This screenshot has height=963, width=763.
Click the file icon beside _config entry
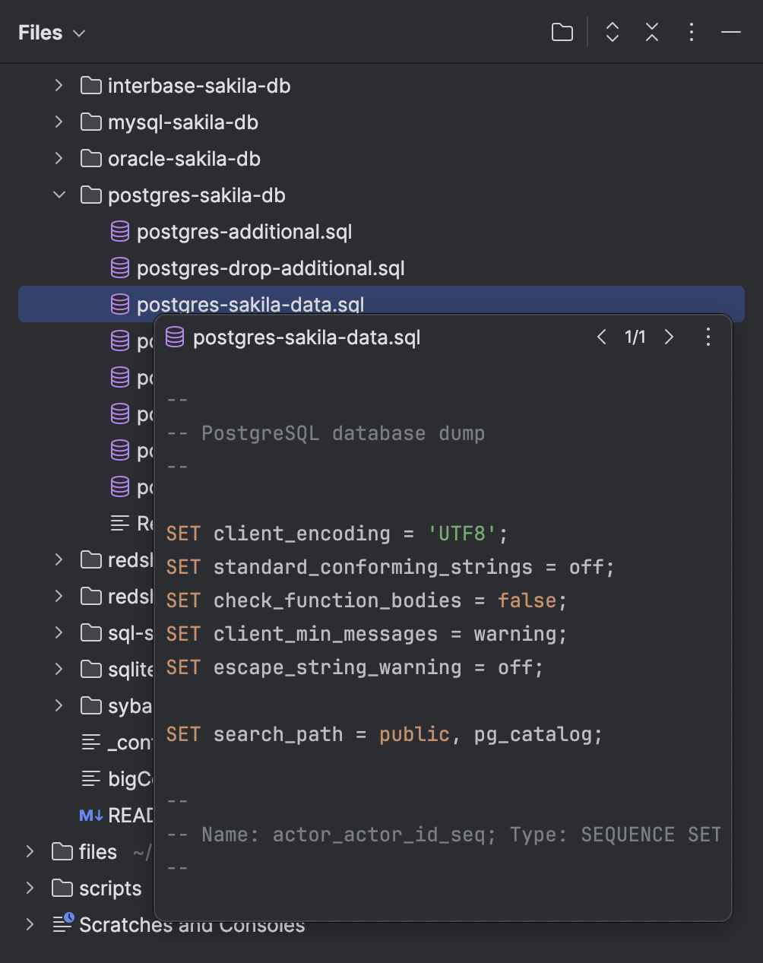[x=90, y=742]
